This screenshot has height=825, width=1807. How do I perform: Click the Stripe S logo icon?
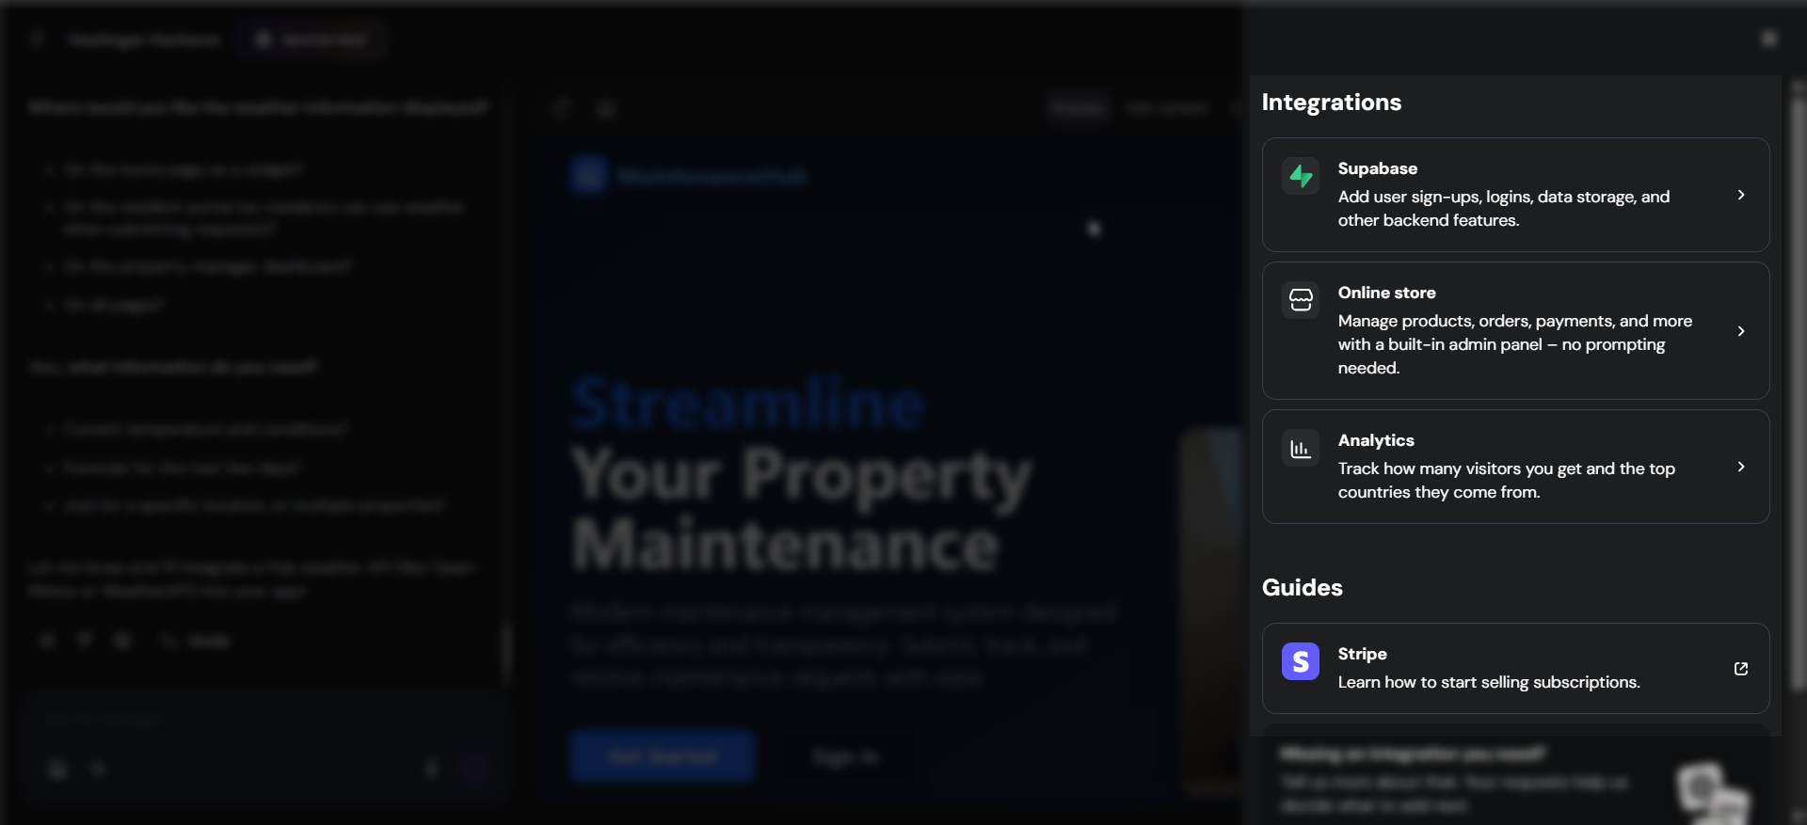tap(1301, 661)
